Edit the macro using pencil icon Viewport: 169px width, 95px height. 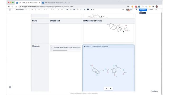[106, 88]
